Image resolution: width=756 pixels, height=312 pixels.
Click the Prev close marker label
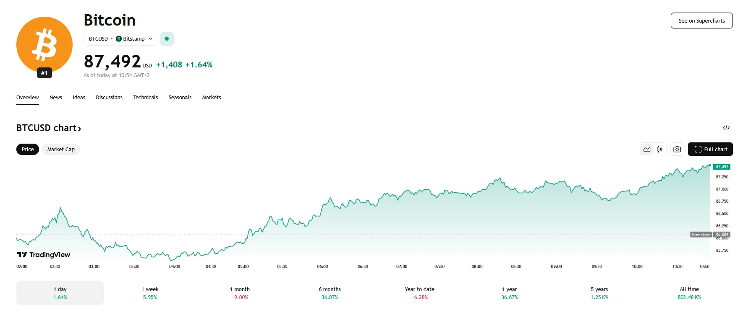(x=701, y=235)
